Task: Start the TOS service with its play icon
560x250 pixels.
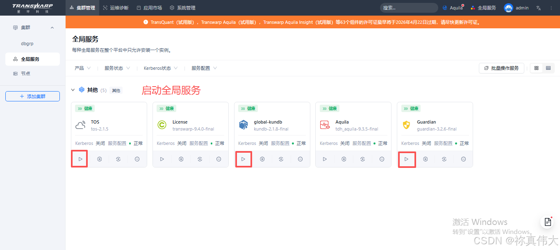Action: [80, 159]
